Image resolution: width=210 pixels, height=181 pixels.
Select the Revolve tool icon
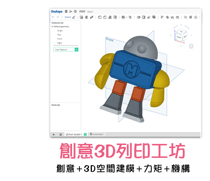click(86, 17)
